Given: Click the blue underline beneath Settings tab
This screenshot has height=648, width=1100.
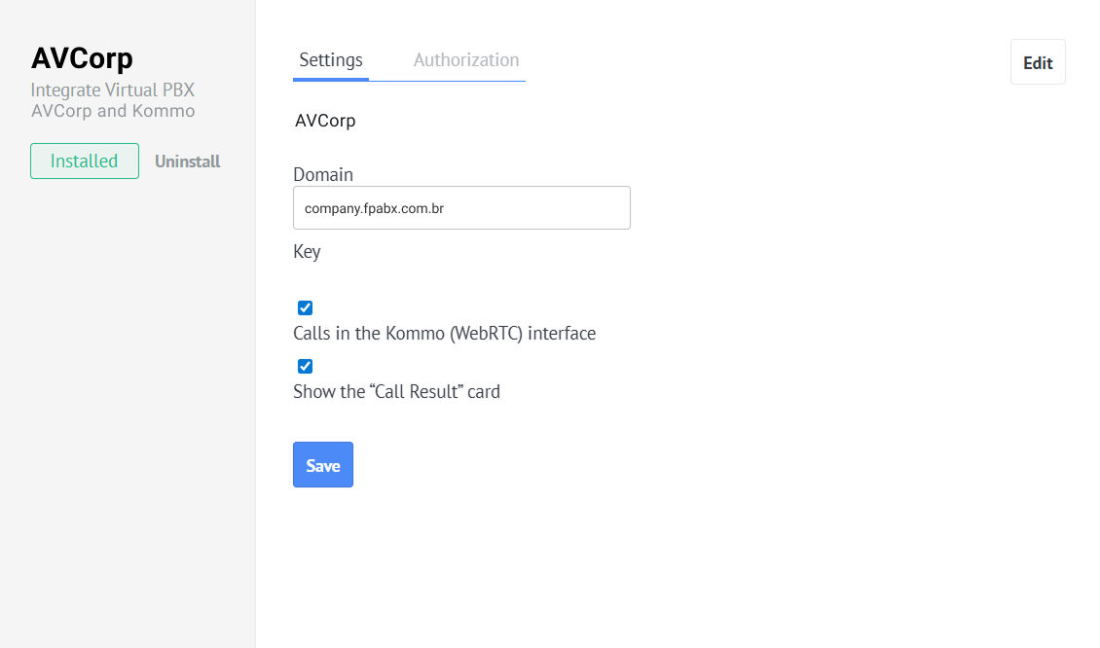Looking at the screenshot, I should [330, 79].
